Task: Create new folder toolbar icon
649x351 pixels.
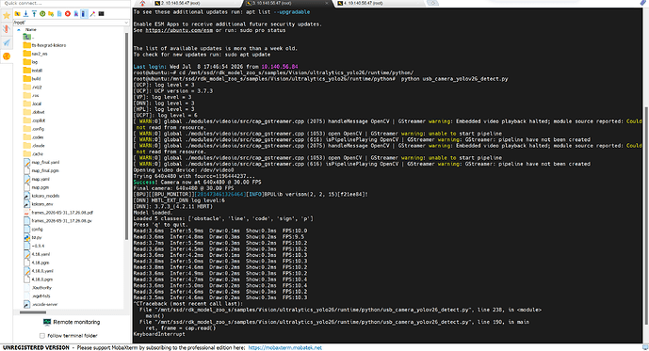Action: click(51, 14)
